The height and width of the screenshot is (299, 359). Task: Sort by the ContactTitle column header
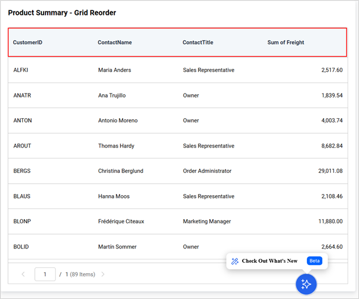coord(198,42)
